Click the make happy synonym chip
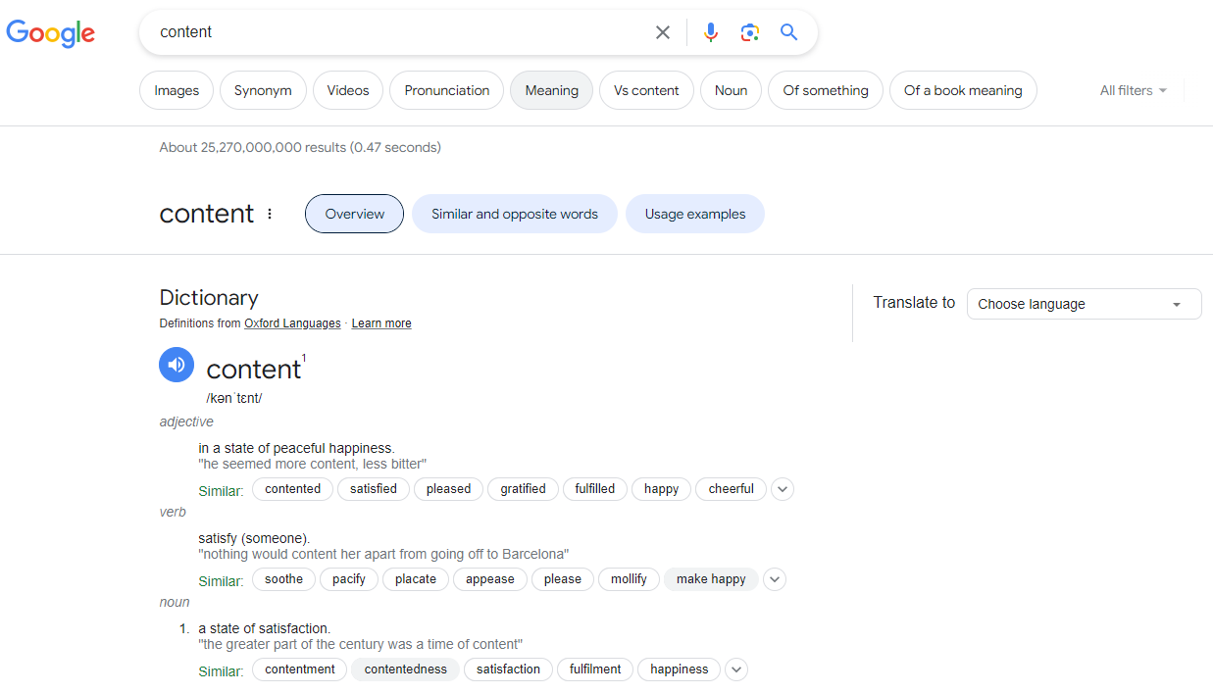The width and height of the screenshot is (1213, 694). point(711,579)
